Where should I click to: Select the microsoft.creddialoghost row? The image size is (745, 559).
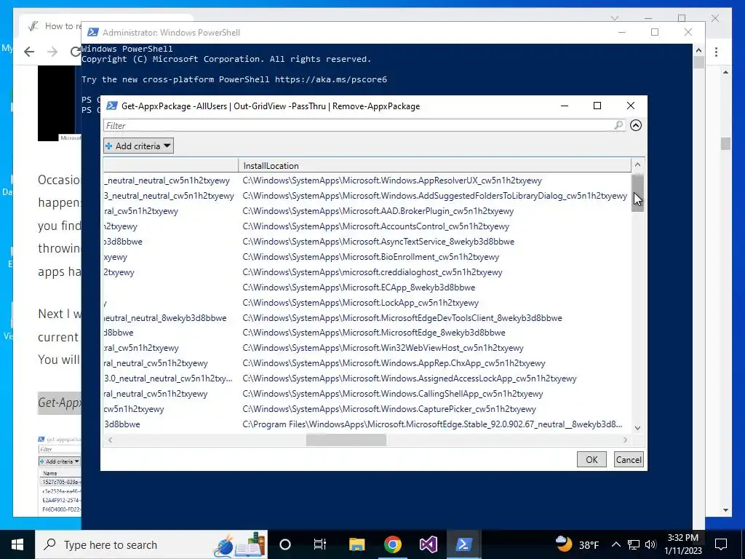pos(367,272)
